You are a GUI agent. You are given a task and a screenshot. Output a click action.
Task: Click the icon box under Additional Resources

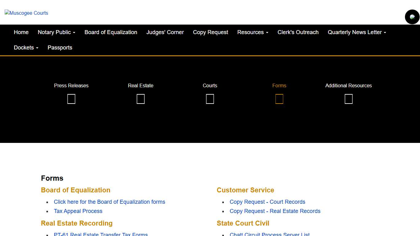pos(348,99)
